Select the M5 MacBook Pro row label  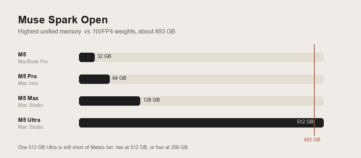(33, 58)
